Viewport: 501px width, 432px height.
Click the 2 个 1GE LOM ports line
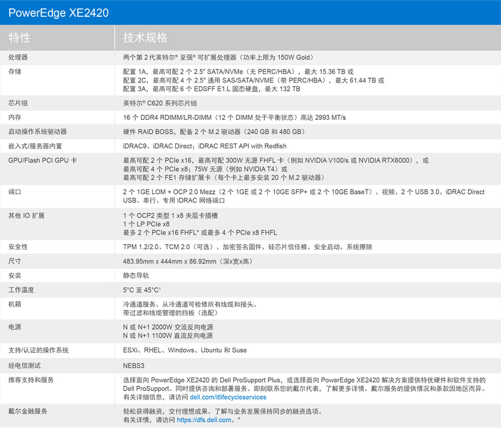pos(304,192)
